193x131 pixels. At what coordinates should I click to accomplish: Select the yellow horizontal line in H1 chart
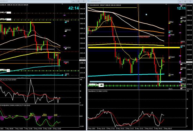(26, 23)
